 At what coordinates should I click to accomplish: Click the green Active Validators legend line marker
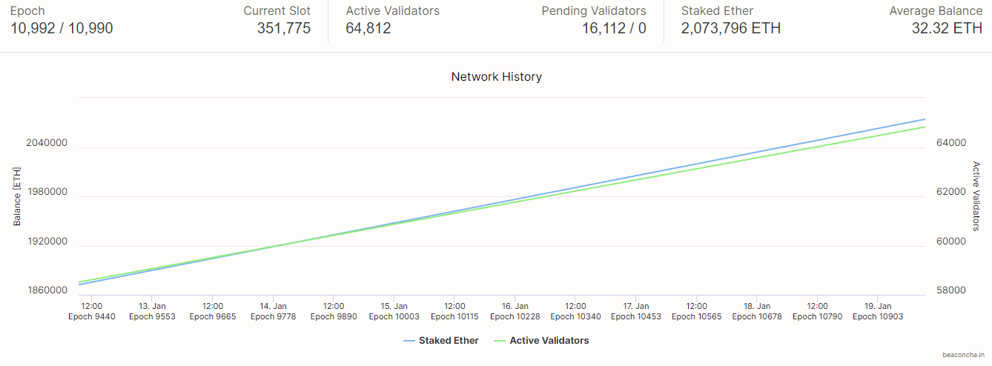(500, 341)
